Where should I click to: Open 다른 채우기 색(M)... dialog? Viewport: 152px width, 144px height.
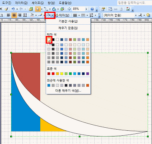tap(68, 91)
